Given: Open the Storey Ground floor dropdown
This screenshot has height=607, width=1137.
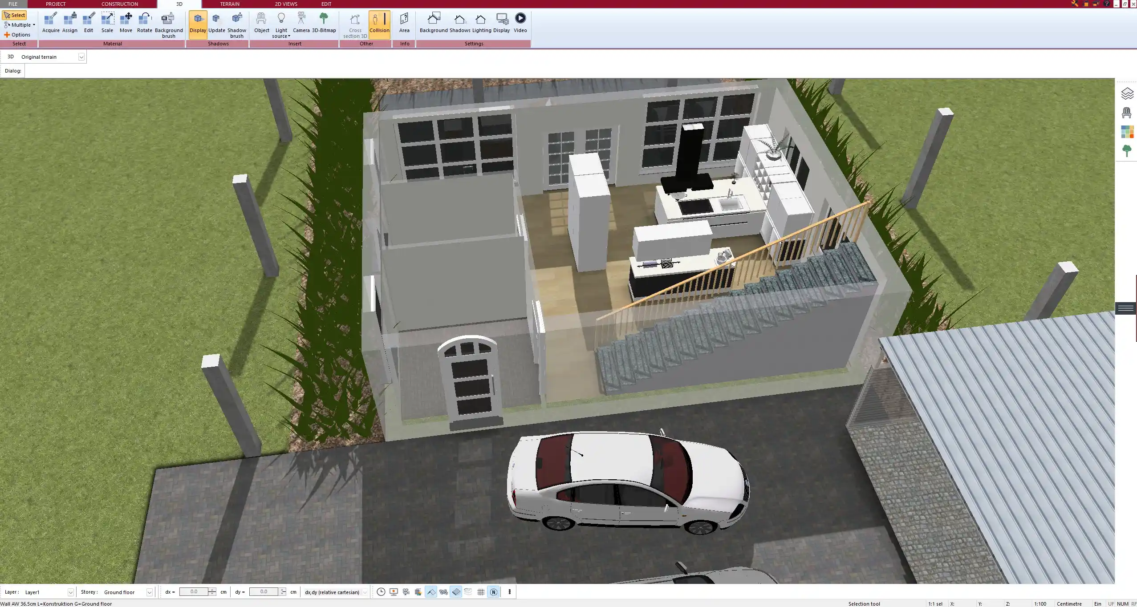Looking at the screenshot, I should 149,592.
